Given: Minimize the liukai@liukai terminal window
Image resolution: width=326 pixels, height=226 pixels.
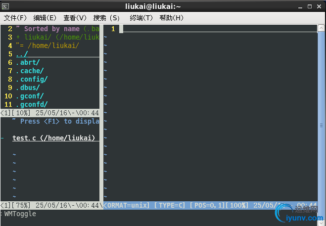Looking at the screenshot, I should [x=300, y=7].
